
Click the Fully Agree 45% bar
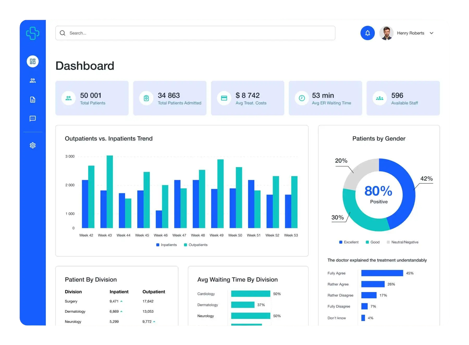[382, 273]
